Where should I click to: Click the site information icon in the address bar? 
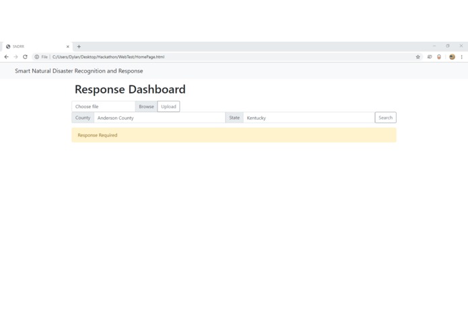click(x=37, y=57)
